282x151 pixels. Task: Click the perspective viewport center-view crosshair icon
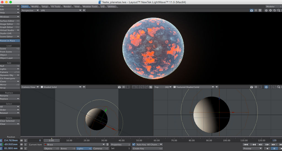pos(266,10)
